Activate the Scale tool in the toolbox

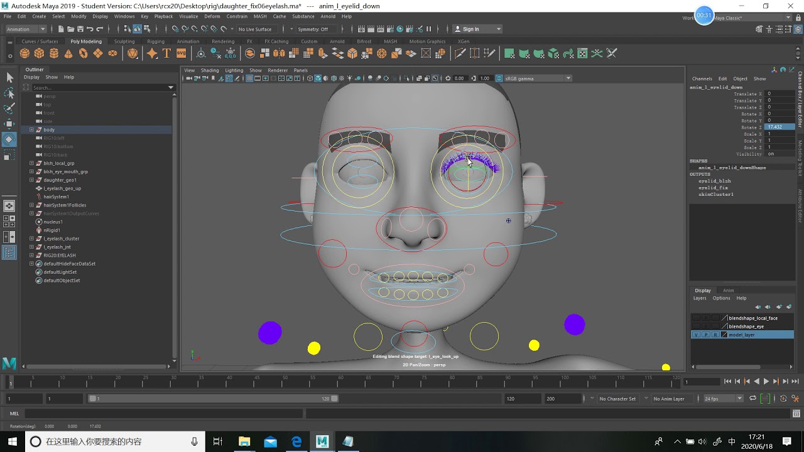[9, 154]
